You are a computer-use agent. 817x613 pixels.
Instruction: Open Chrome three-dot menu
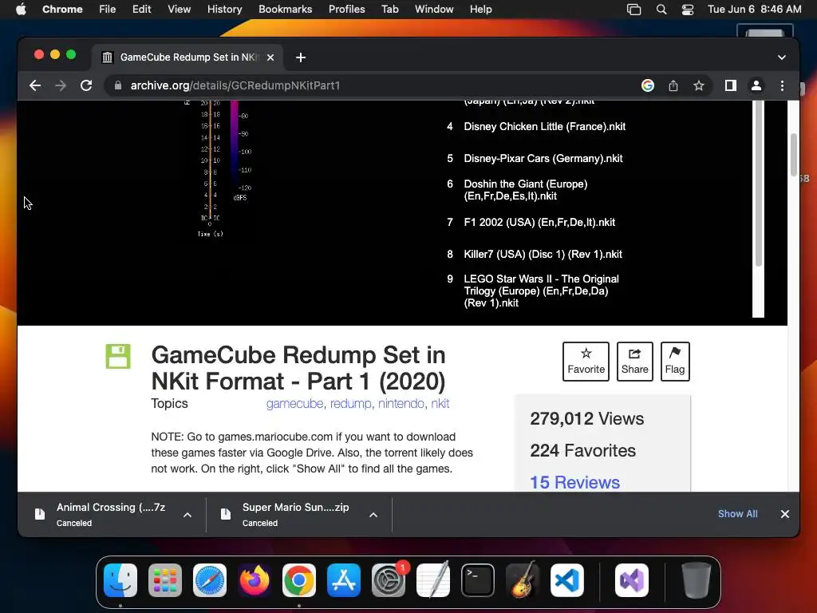click(782, 85)
